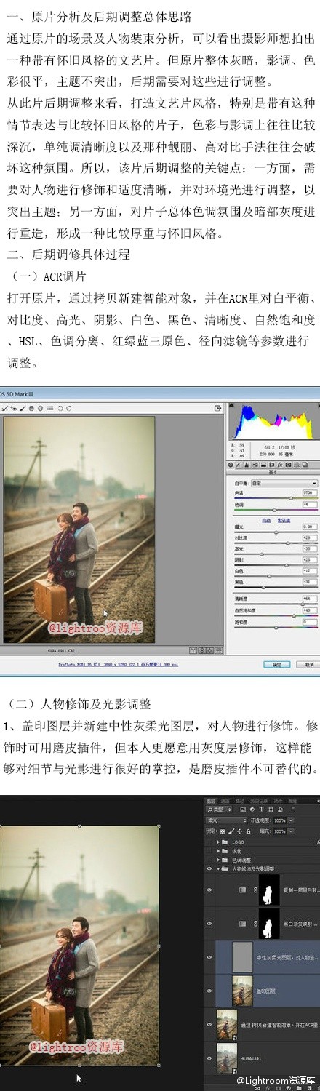The height and width of the screenshot is (1091, 320).
Task: Click the 自然饱和度 value field showing +43
Action: (310, 610)
